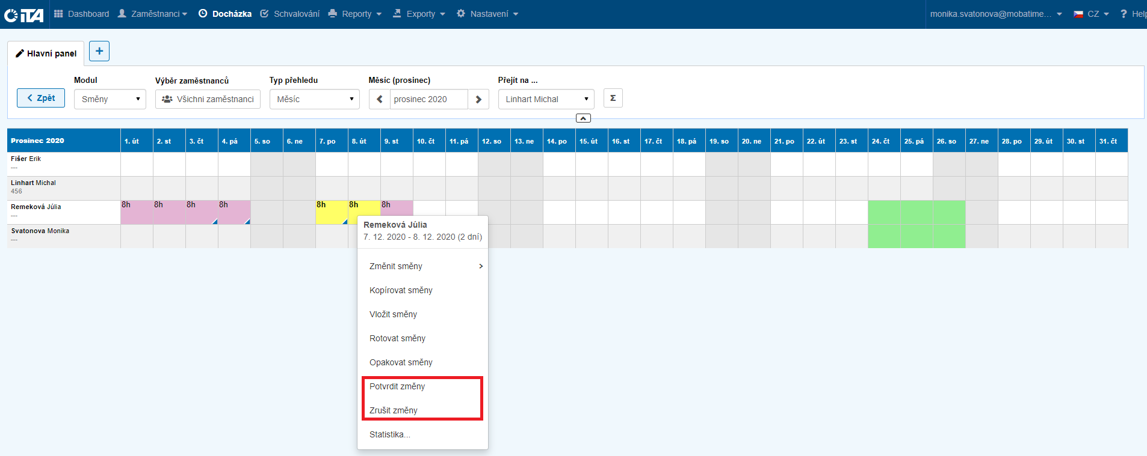This screenshot has height=456, width=1147.
Task: Click the Všichni zaměstnanci selection button
Action: click(x=208, y=99)
